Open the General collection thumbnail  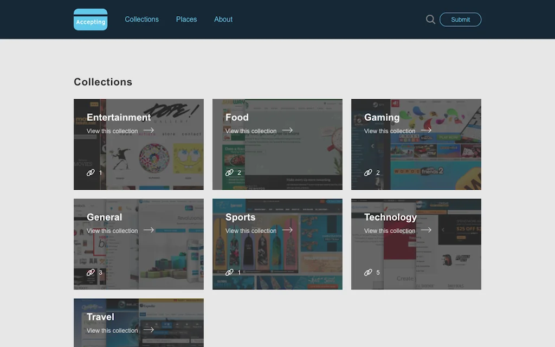(139, 244)
